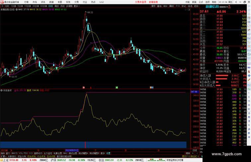The height and width of the screenshot is (162, 251).
Task: Click the down arrow sidebar icon
Action: pos(249,14)
